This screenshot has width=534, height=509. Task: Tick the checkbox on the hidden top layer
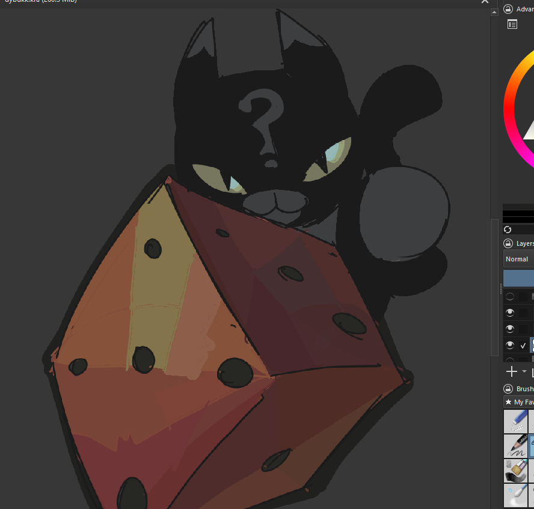coord(523,297)
